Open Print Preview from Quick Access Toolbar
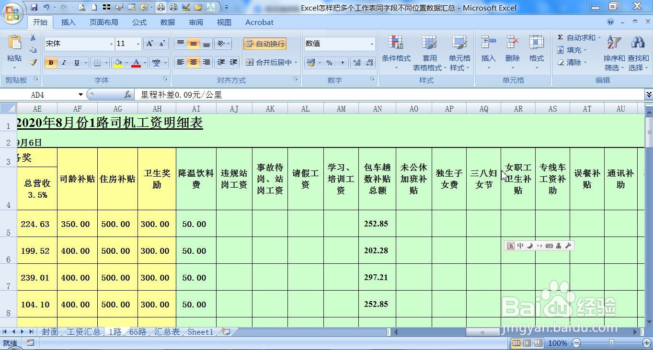This screenshot has width=653, height=350. pos(82,7)
